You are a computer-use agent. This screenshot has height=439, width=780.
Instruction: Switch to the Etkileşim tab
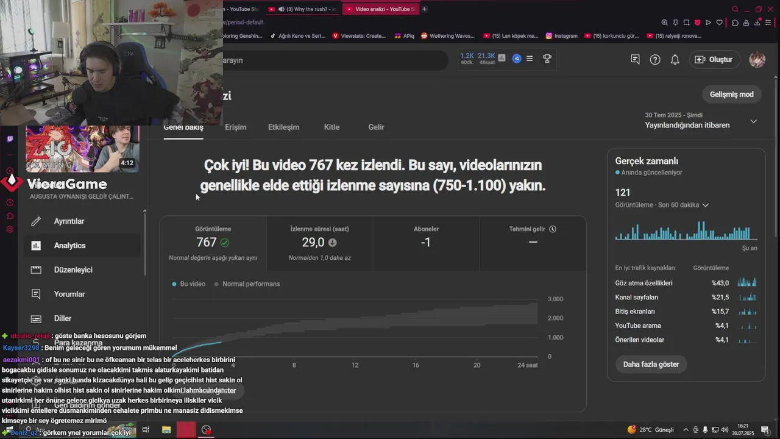[x=283, y=127]
